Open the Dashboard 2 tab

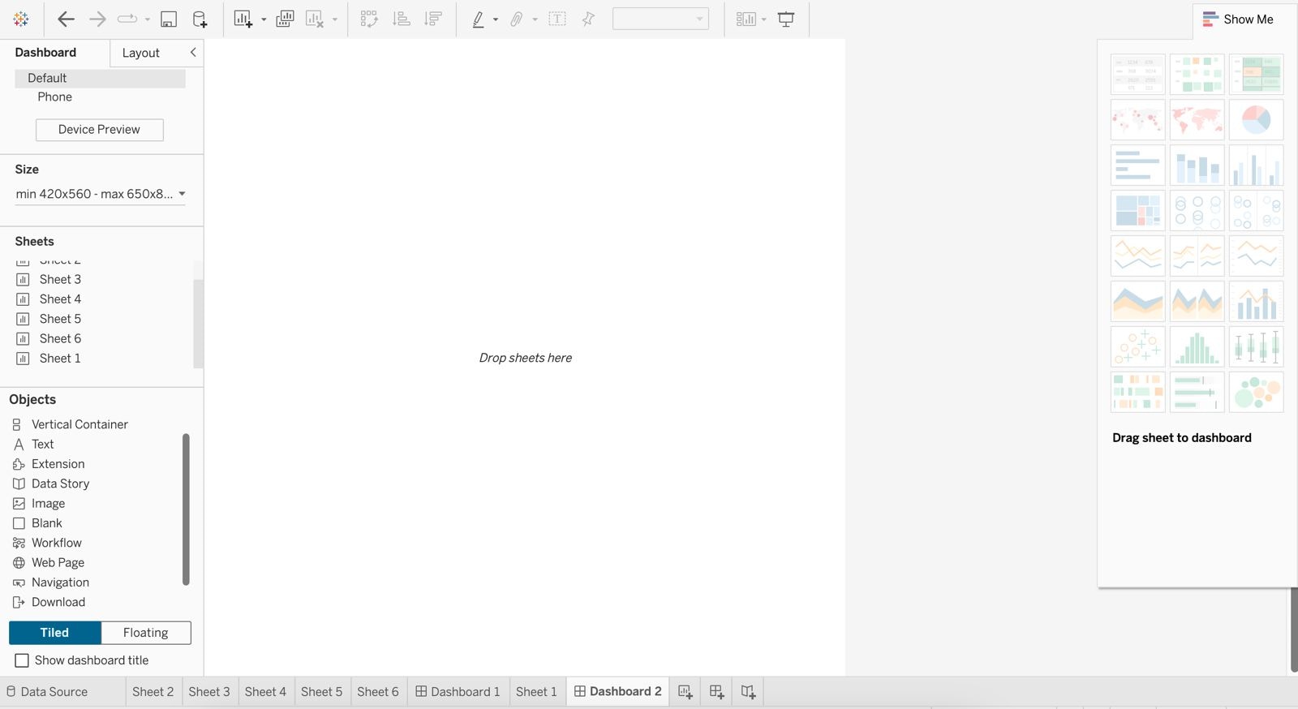(618, 691)
